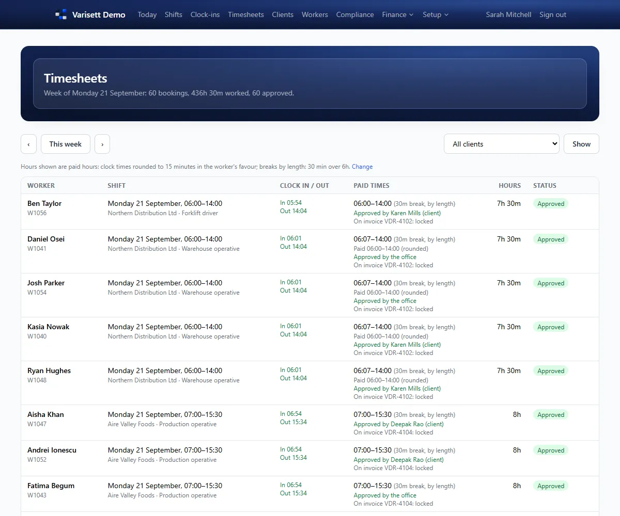This screenshot has width=620, height=516.
Task: Click worker ID W1052
Action: click(37, 460)
